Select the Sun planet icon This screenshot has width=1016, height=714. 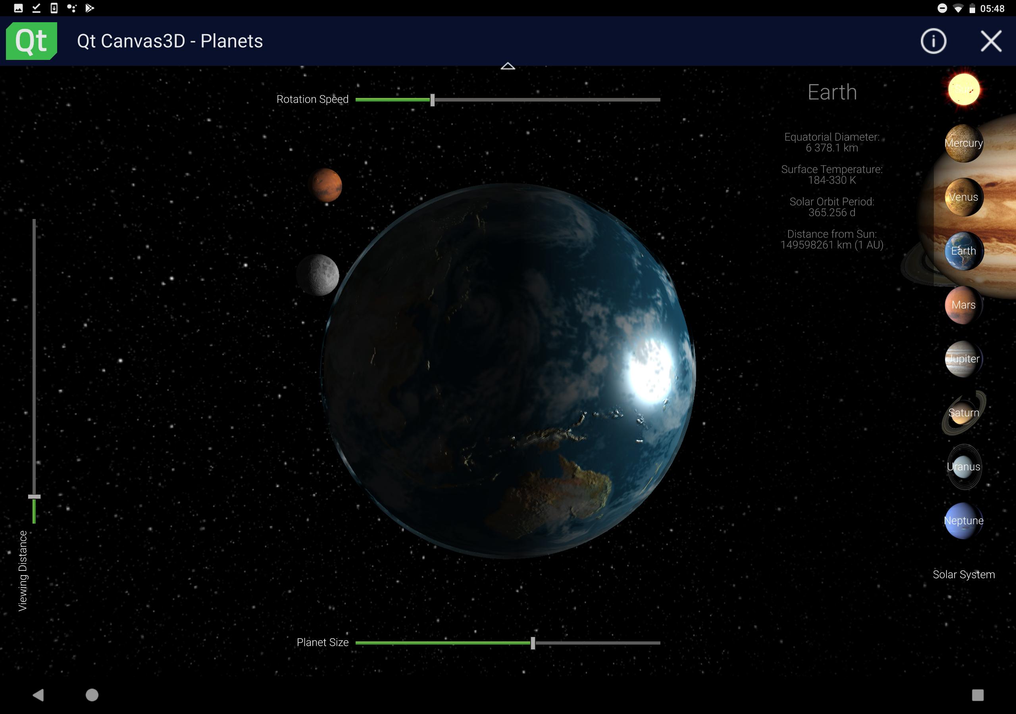point(964,89)
